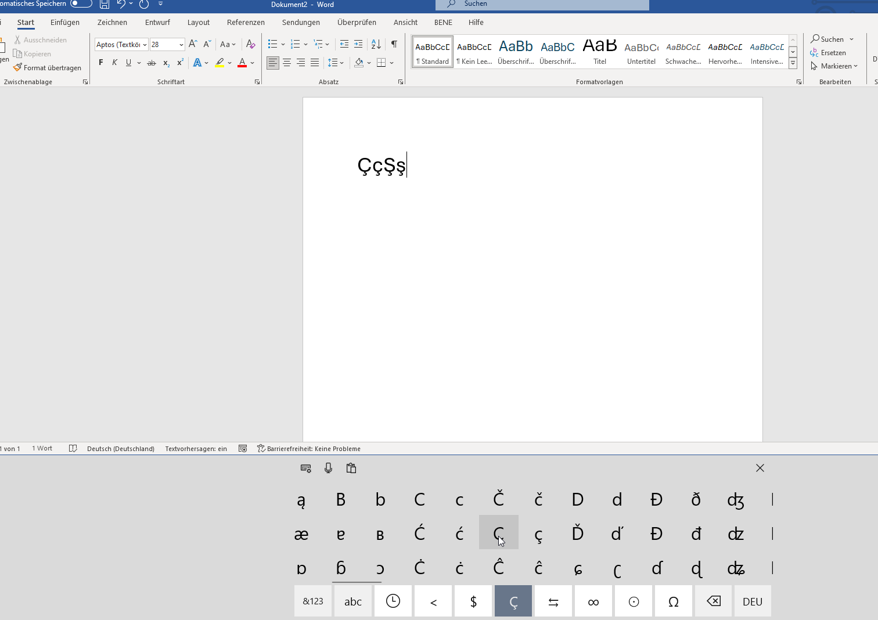
Task: Expand the numbered list dropdown arrow
Action: [x=305, y=44]
